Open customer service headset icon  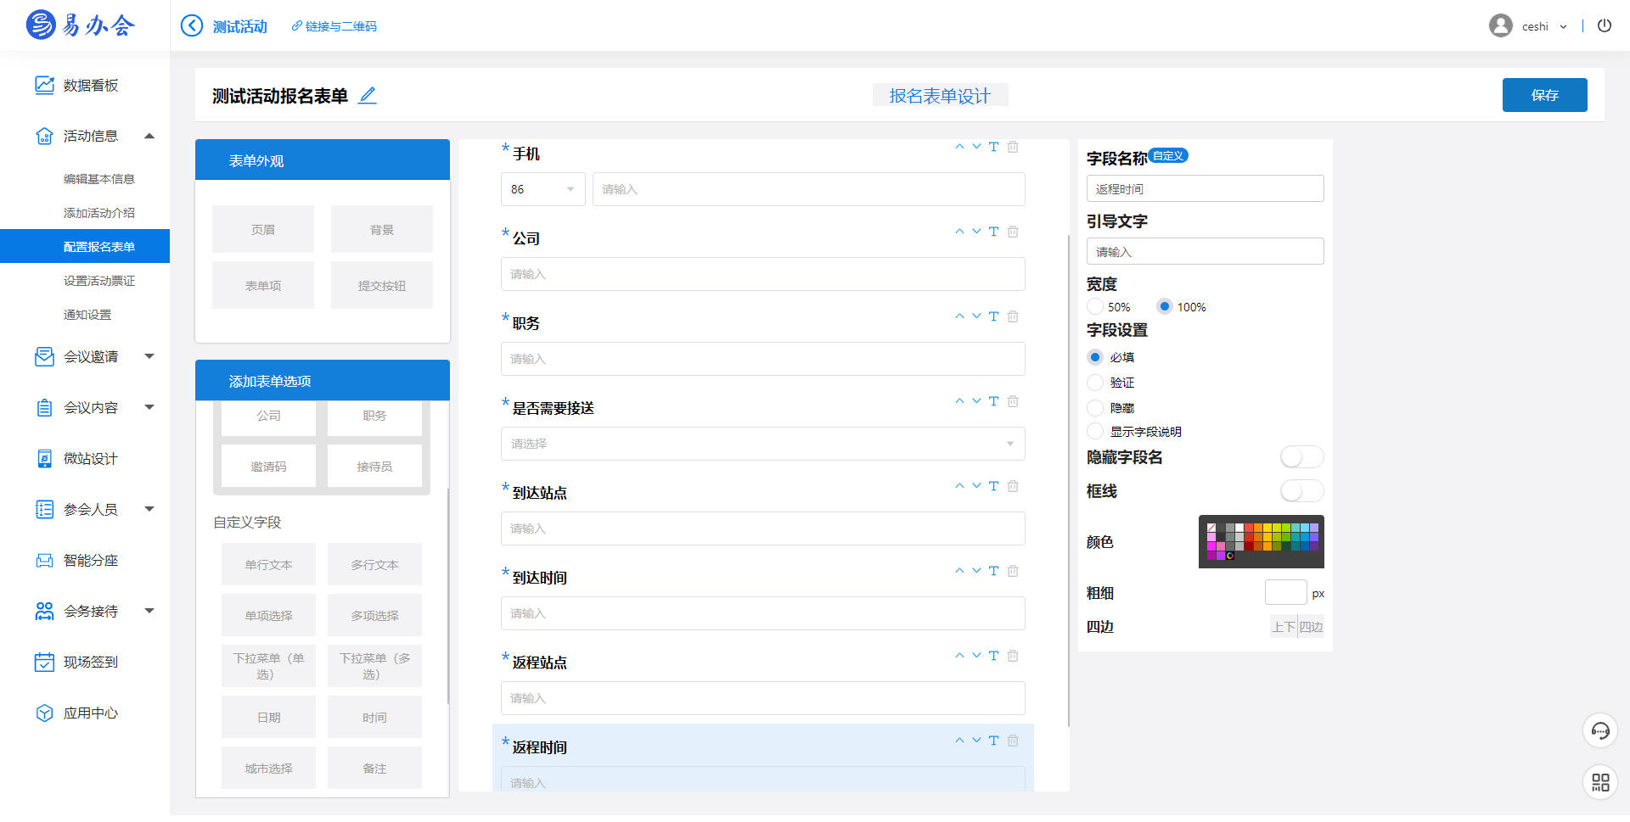coord(1599,730)
